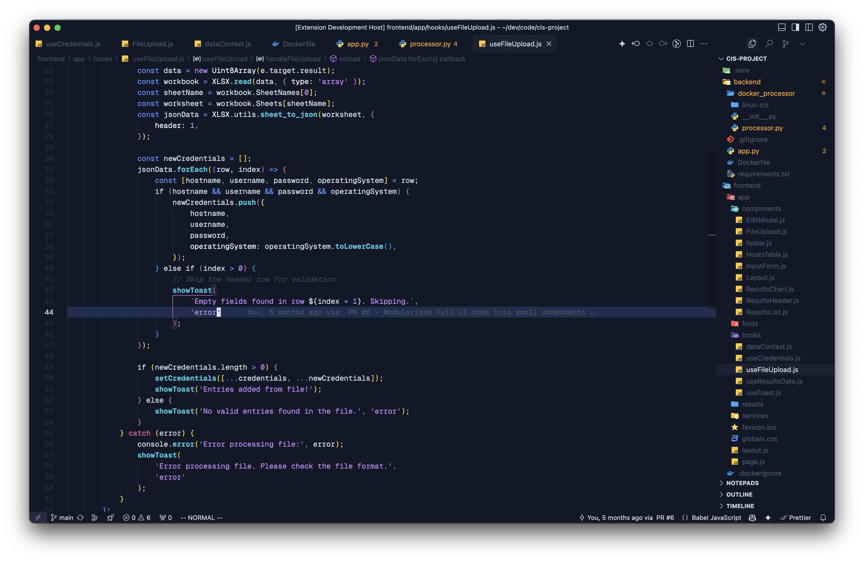Screen dimensions: 864x562
Task: Toggle primary side bar layout button
Action: click(795, 27)
